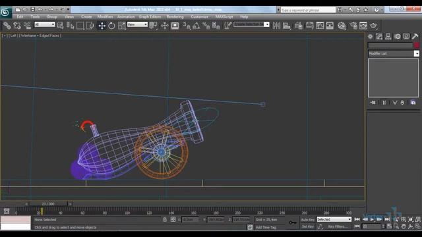Activate the Select Object tool
Viewport: 422px width, 237px height.
(60, 26)
